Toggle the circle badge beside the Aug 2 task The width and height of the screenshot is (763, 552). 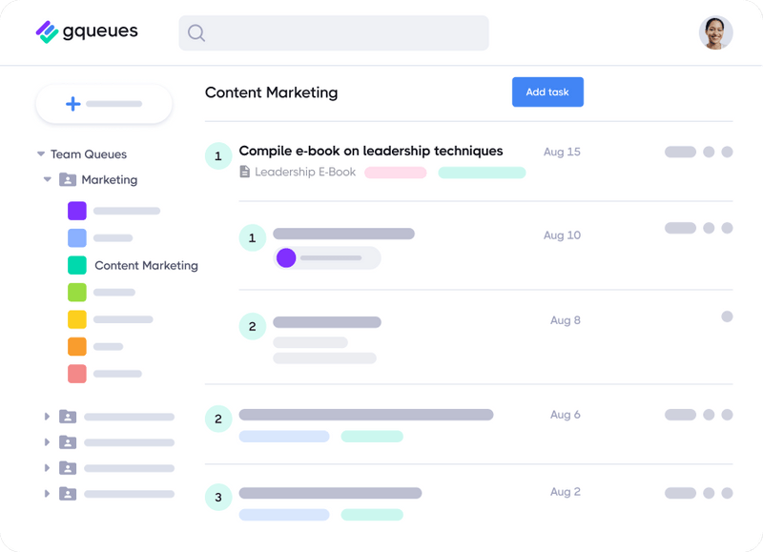point(218,498)
